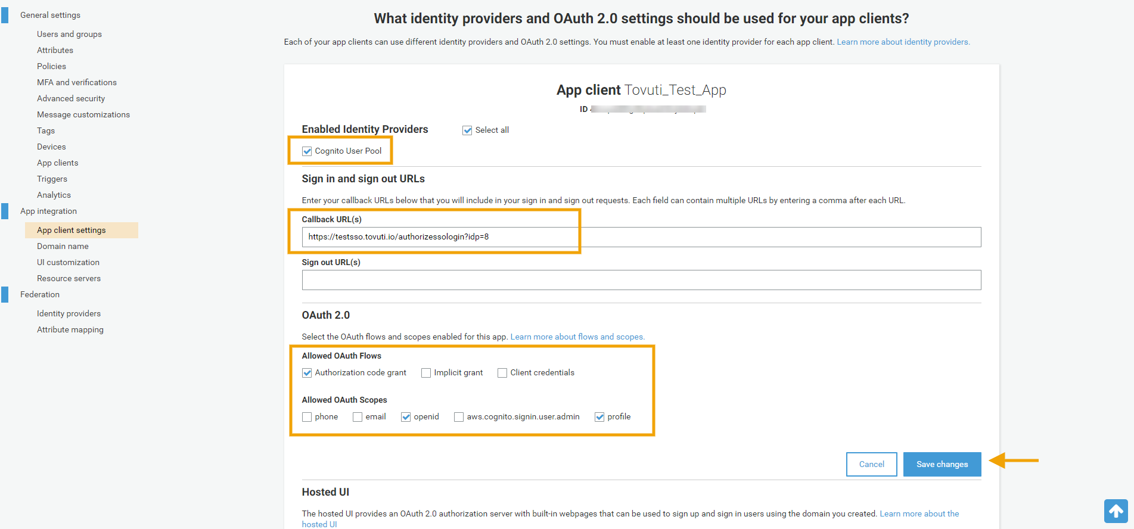Select Domain name in sidebar

click(63, 246)
